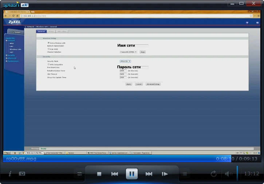Toggle repeat with the loop icon
The width and height of the screenshot is (264, 184).
click(213, 174)
